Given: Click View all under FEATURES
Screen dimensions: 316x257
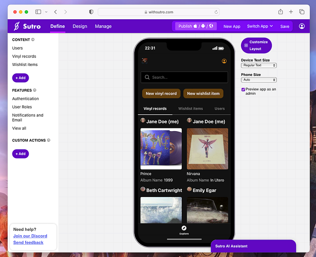Looking at the screenshot, I should (x=19, y=128).
